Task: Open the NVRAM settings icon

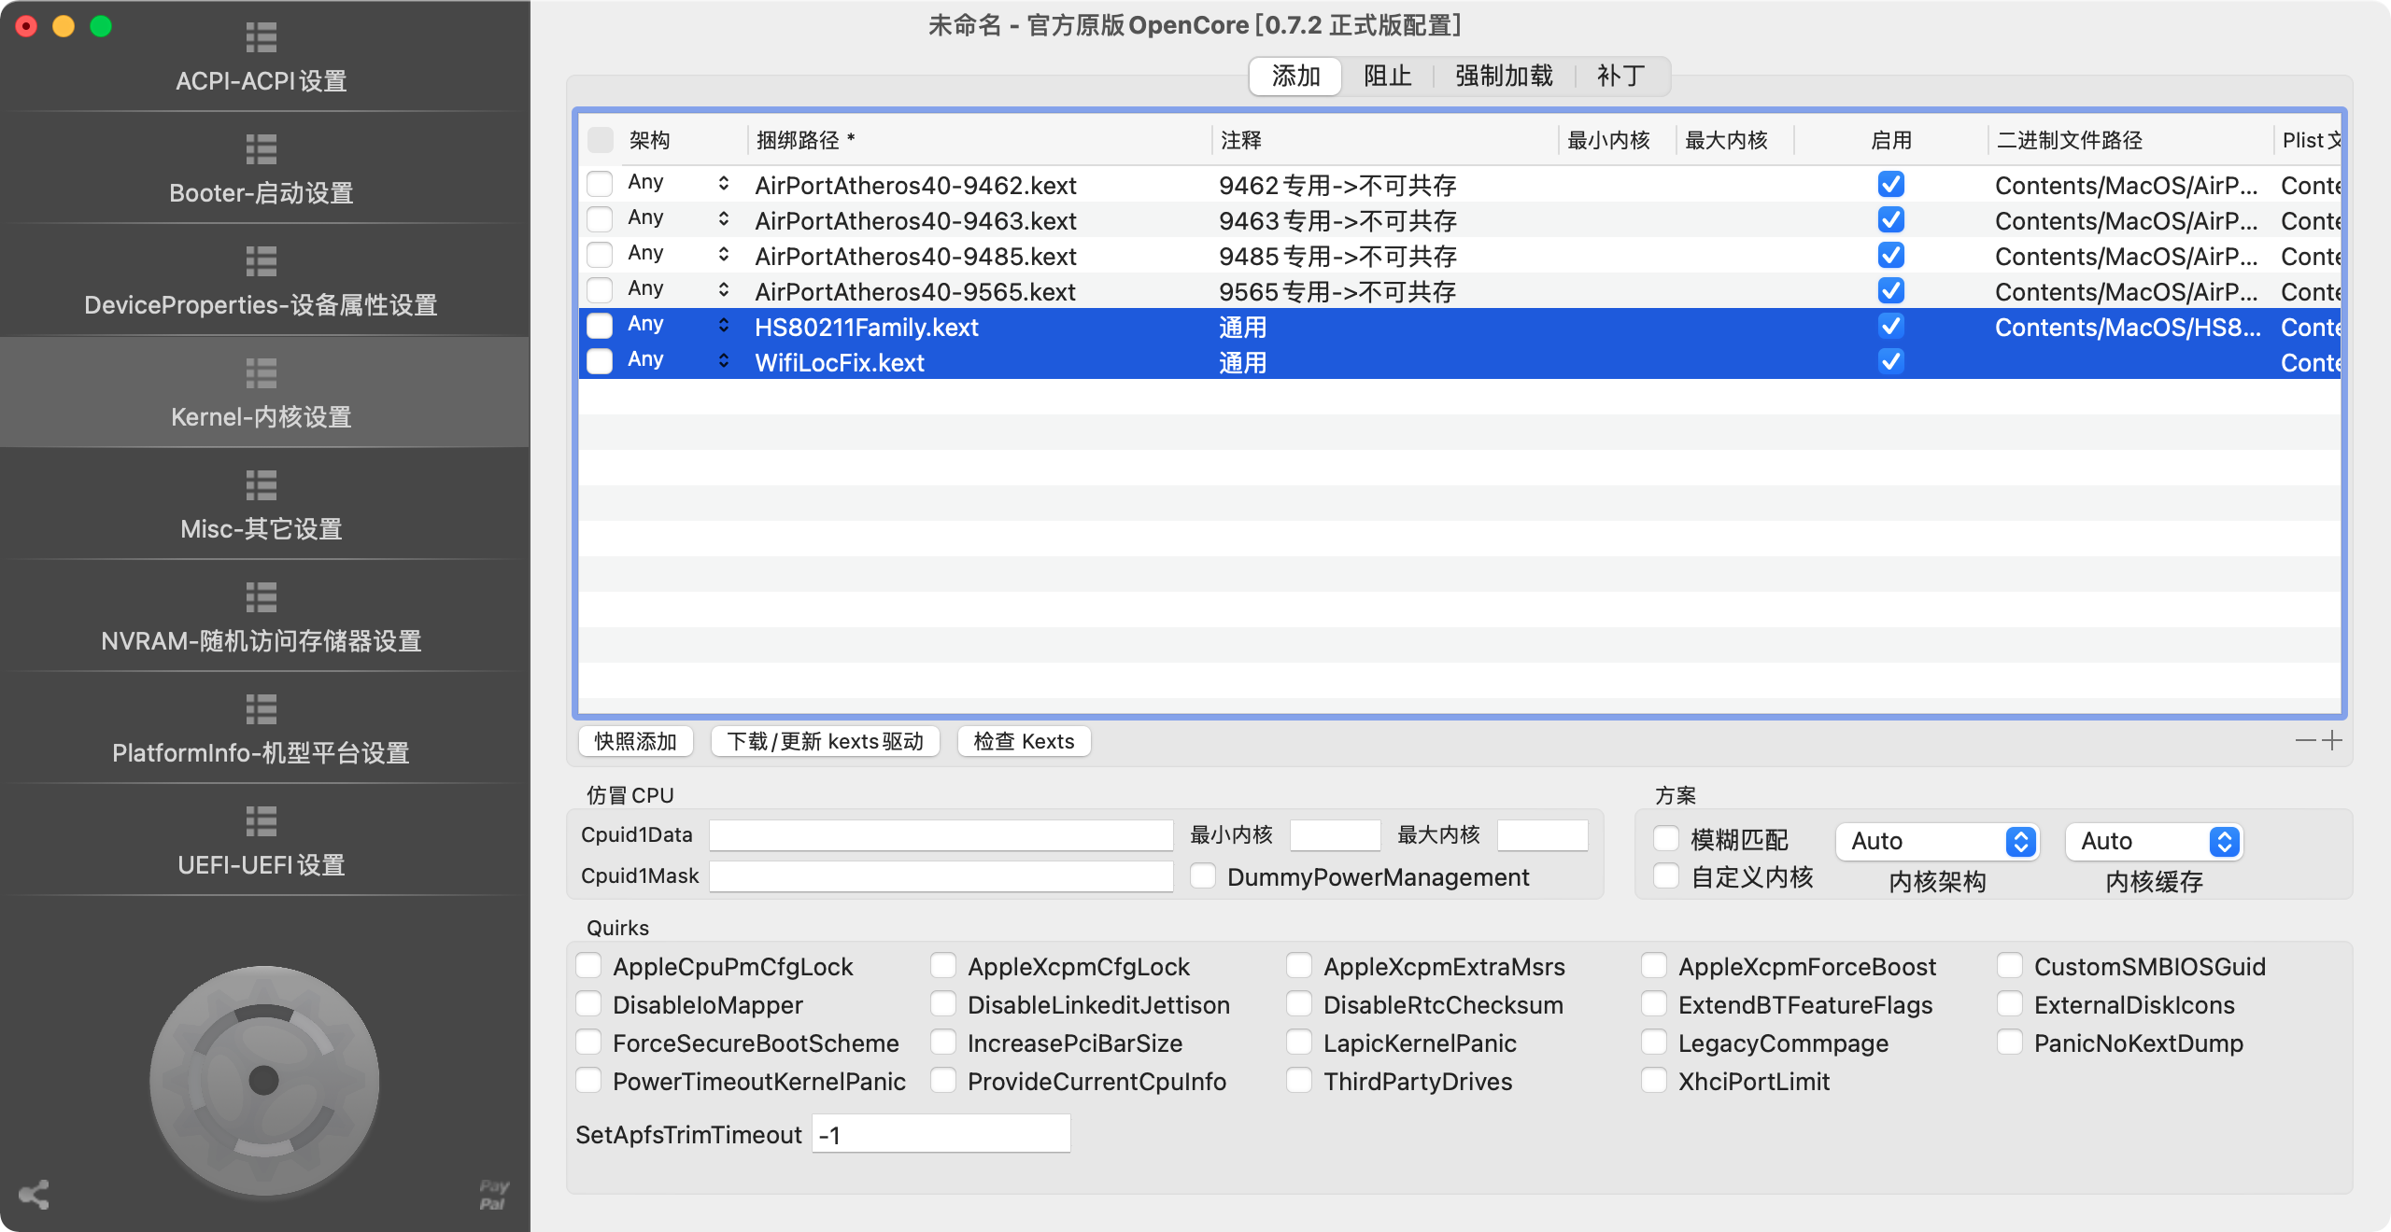Action: [262, 598]
